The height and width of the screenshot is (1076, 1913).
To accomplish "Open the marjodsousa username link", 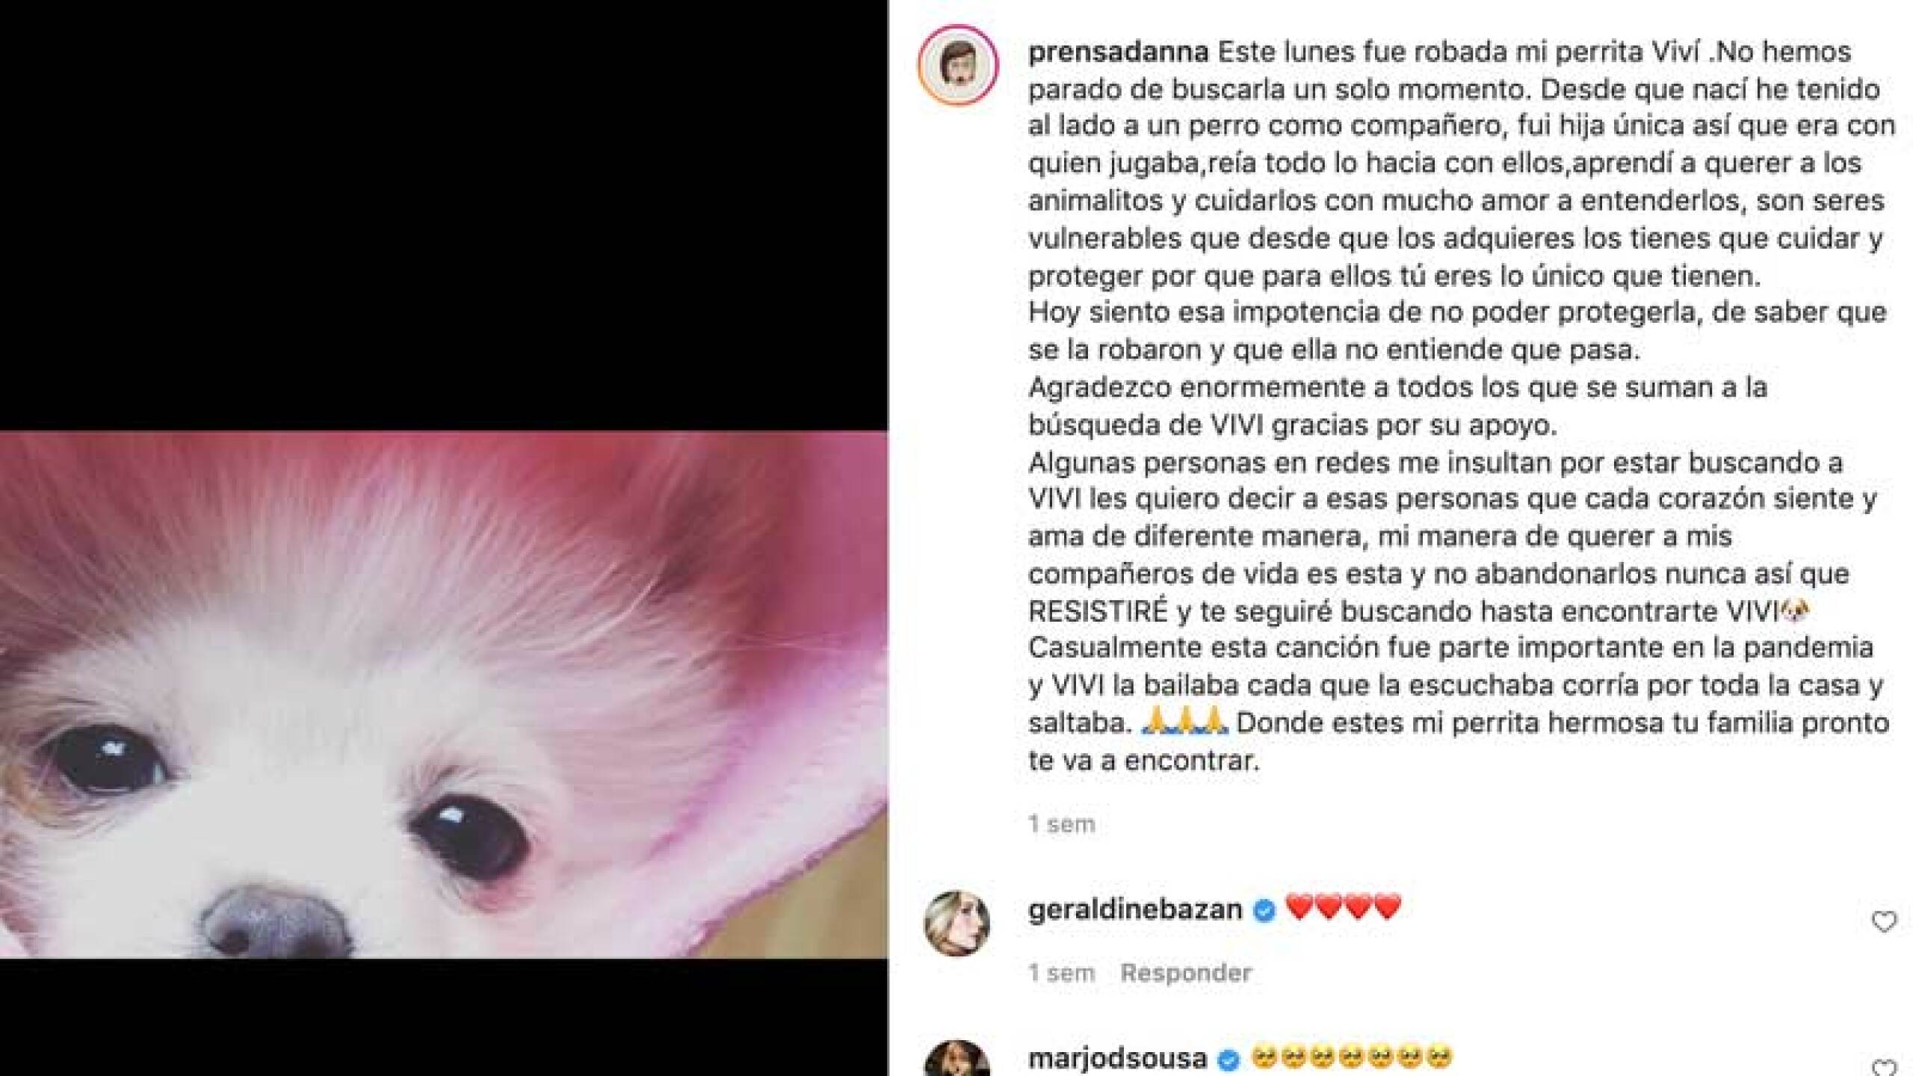I will pos(1118,1059).
